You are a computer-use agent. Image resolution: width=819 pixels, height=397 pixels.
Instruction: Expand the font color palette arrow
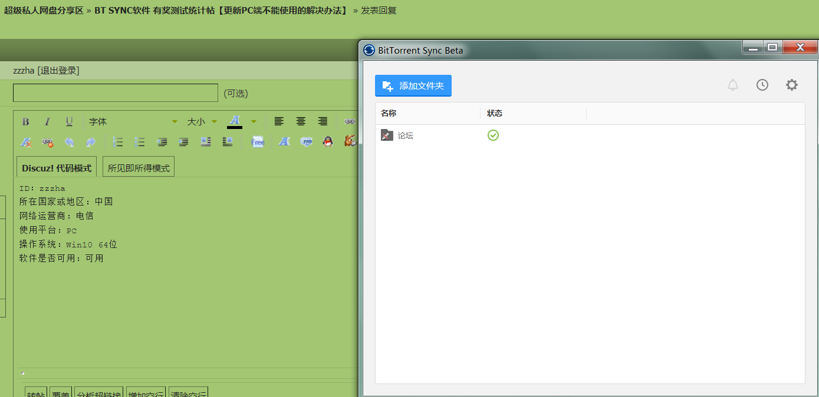(254, 122)
